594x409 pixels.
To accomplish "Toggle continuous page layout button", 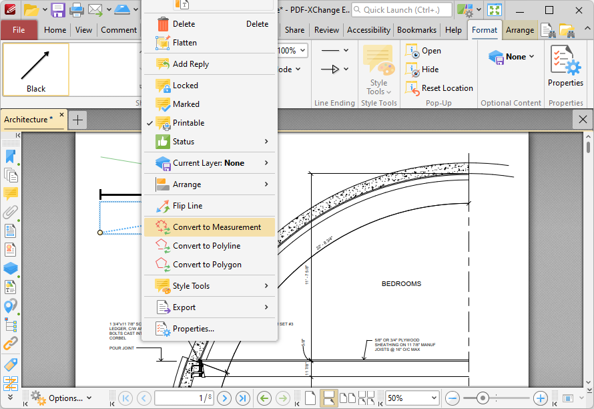I will (x=329, y=398).
